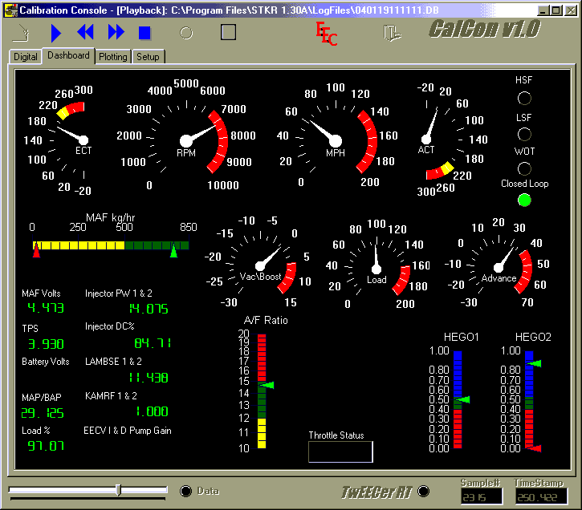This screenshot has height=510, width=582.
Task: Click the WOT indicator light
Action: [524, 168]
